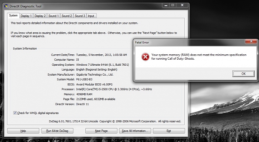Image resolution: width=259 pixels, height=142 pixels.
Task: Switch to the System tab
Action: (13, 16)
